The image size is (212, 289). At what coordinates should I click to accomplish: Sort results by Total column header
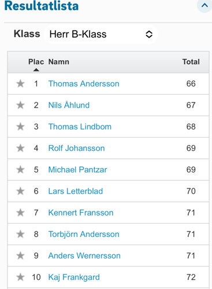(x=191, y=62)
